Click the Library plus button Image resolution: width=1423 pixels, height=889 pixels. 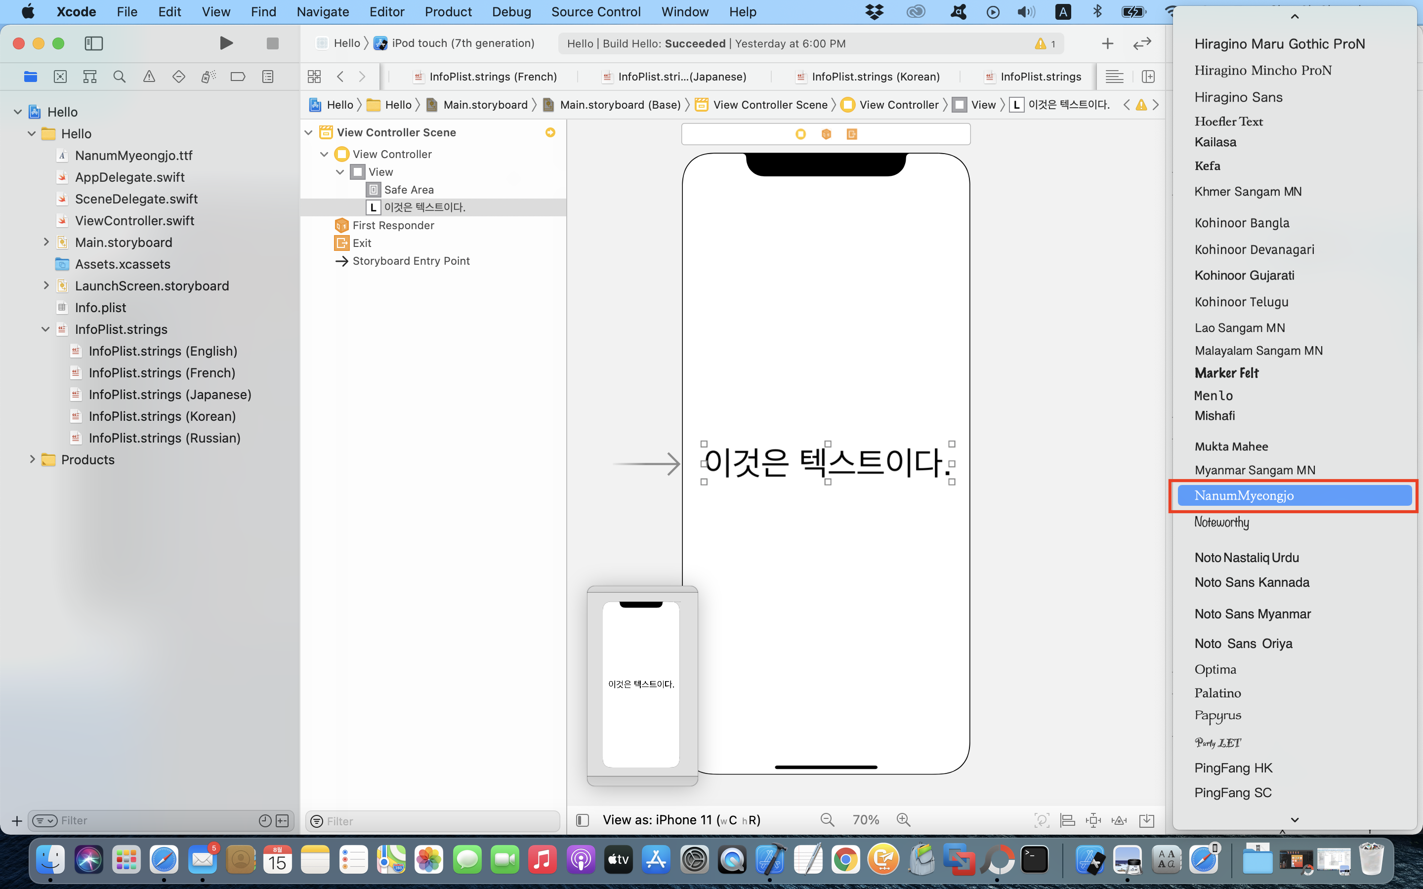tap(1107, 43)
